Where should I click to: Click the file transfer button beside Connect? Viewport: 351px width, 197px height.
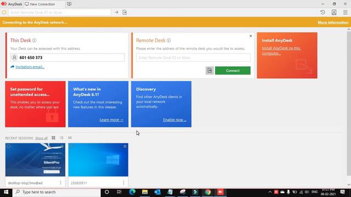[x=210, y=71]
